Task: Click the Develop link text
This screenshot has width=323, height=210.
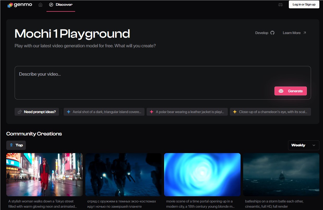Action: point(262,33)
